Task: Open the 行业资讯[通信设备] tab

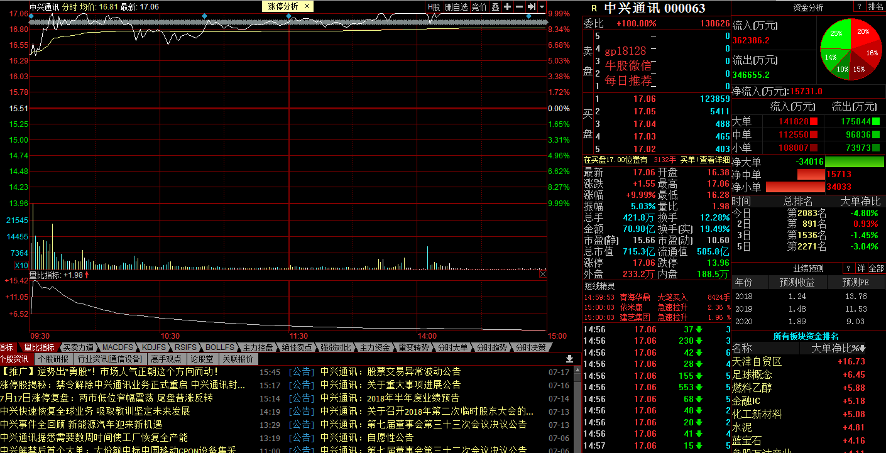Action: [111, 359]
